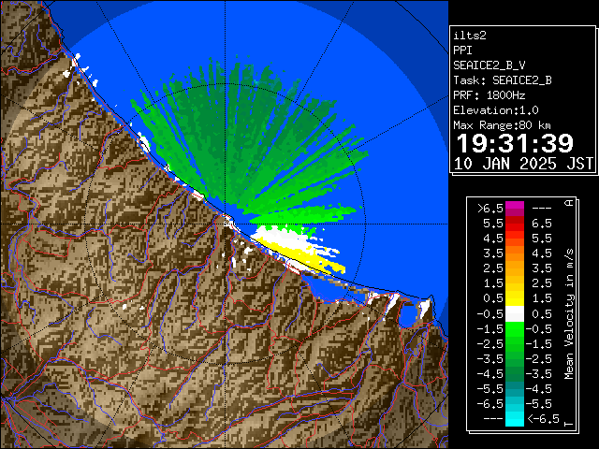Click the '>6.5' legend label
599x449 pixels.
pos(490,208)
